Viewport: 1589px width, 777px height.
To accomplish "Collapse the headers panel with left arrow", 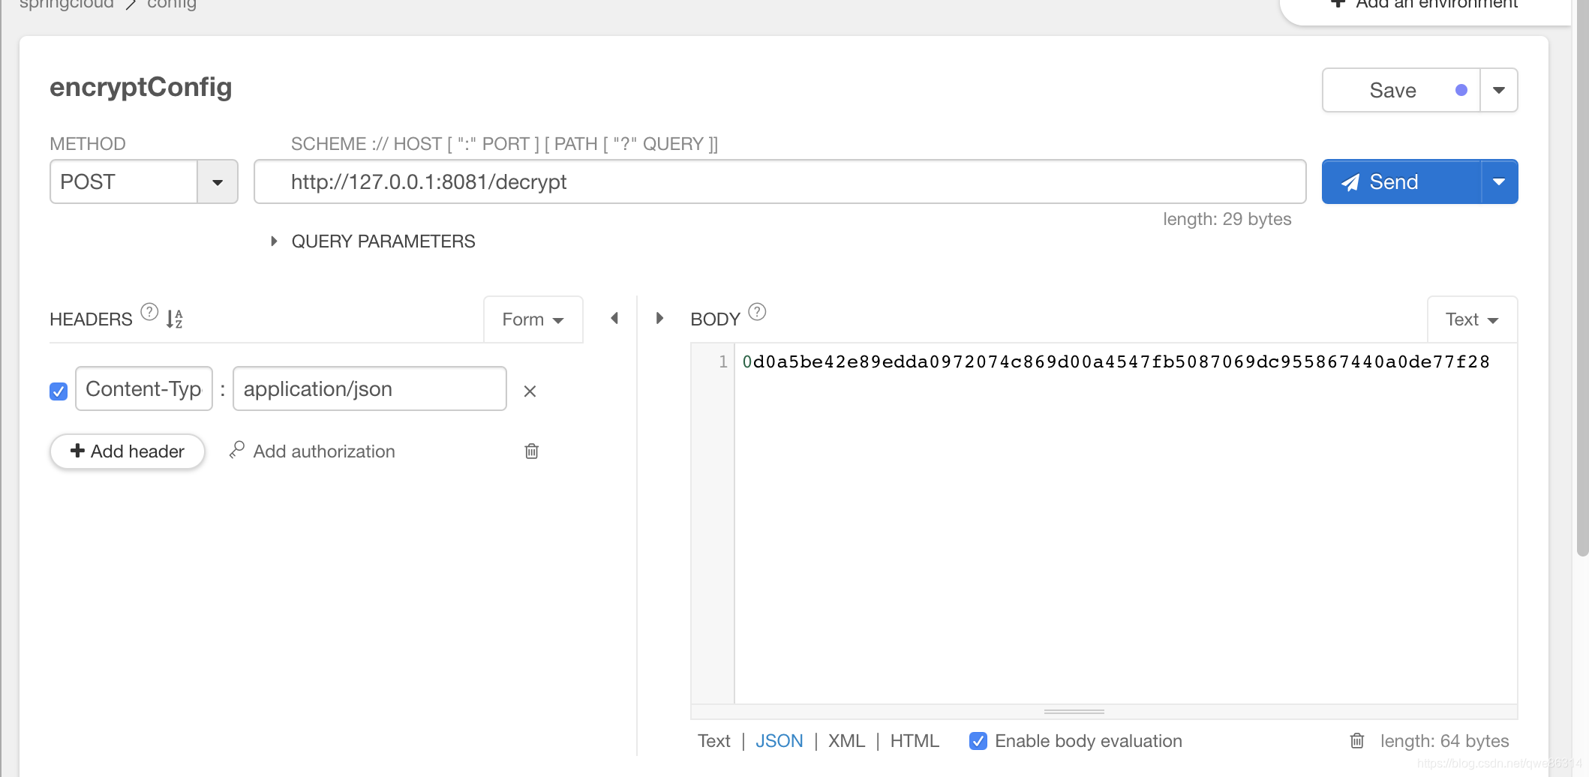I will click(x=614, y=318).
